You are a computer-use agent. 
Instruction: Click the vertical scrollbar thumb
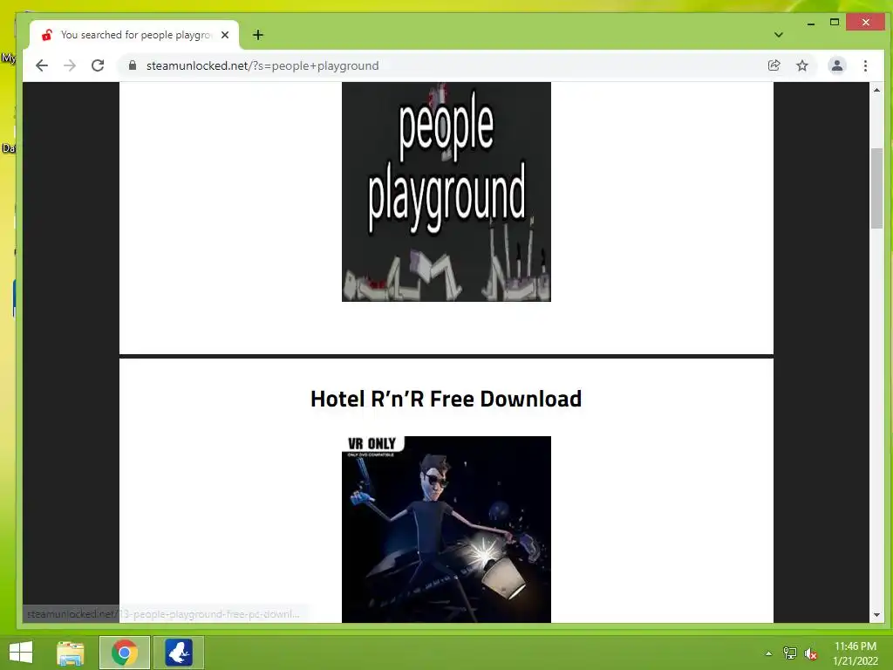pyautogui.click(x=876, y=188)
